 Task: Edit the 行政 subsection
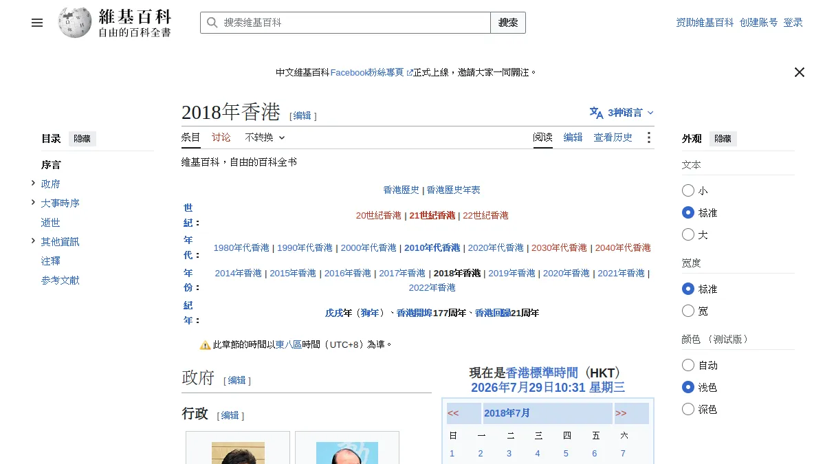pyautogui.click(x=230, y=415)
